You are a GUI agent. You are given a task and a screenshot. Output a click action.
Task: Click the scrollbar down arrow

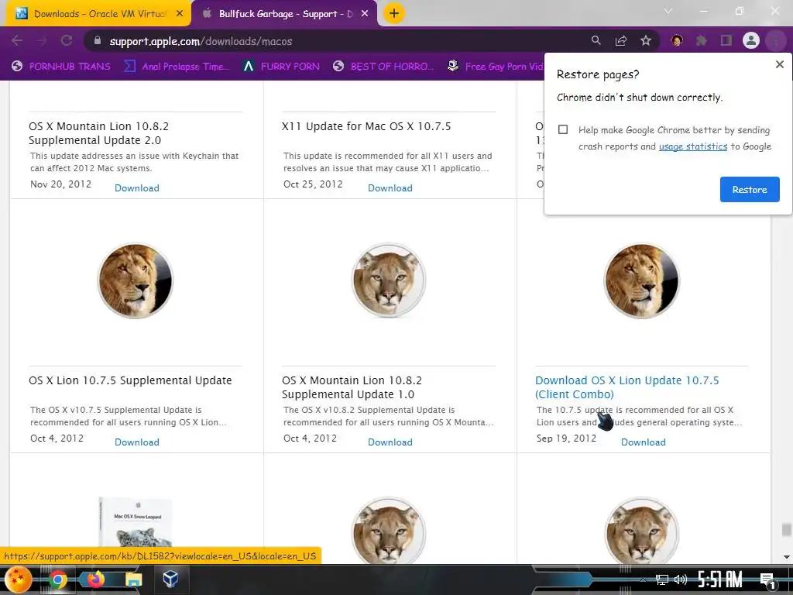click(x=787, y=557)
